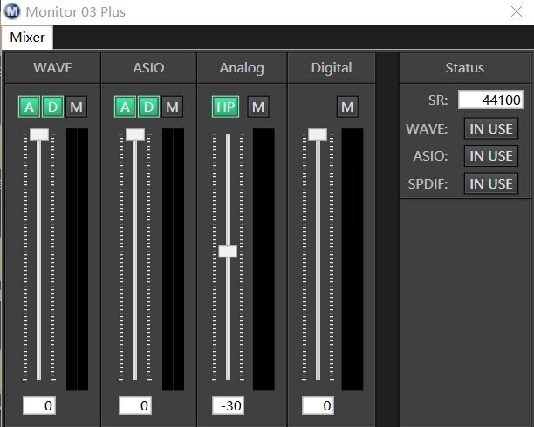This screenshot has height=427, width=534.
Task: Click the WAVE fader handle
Action: pos(39,134)
